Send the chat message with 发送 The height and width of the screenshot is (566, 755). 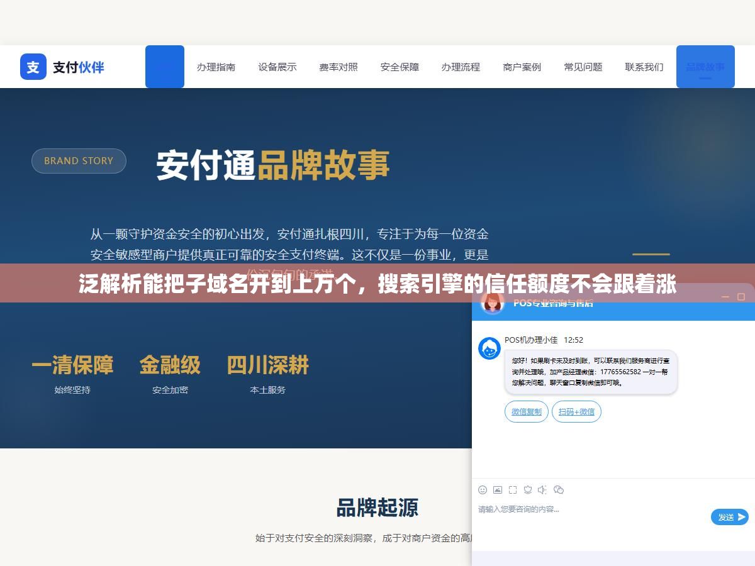(x=730, y=517)
